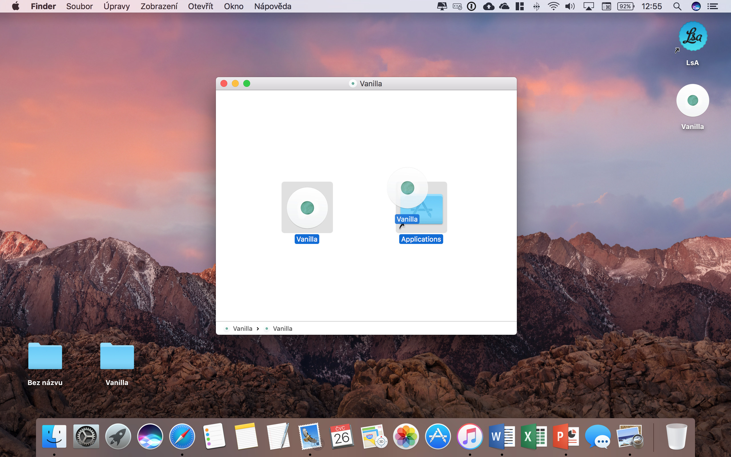Open the App Store Dock icon
Screen dimensions: 731x457
[x=438, y=437]
